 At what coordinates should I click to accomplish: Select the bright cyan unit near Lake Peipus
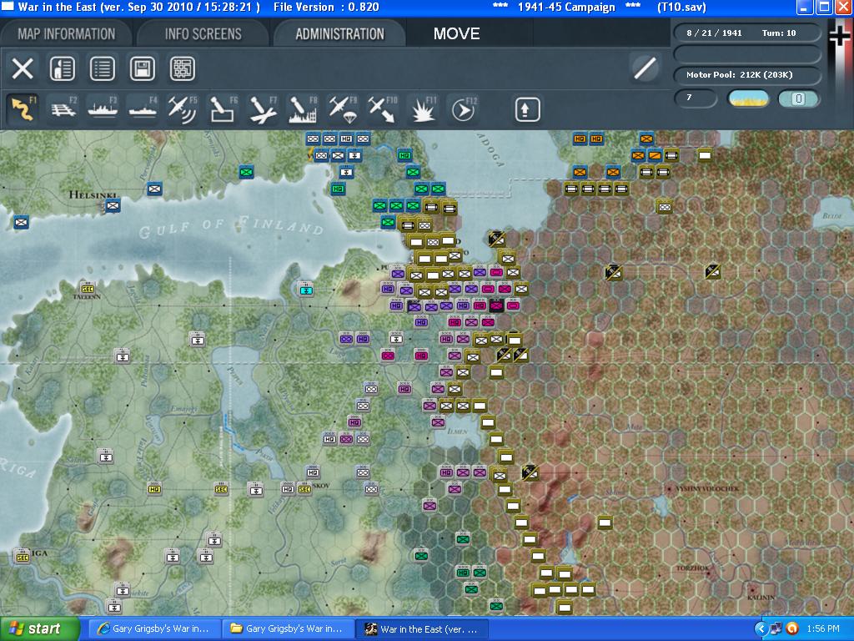[x=306, y=289]
